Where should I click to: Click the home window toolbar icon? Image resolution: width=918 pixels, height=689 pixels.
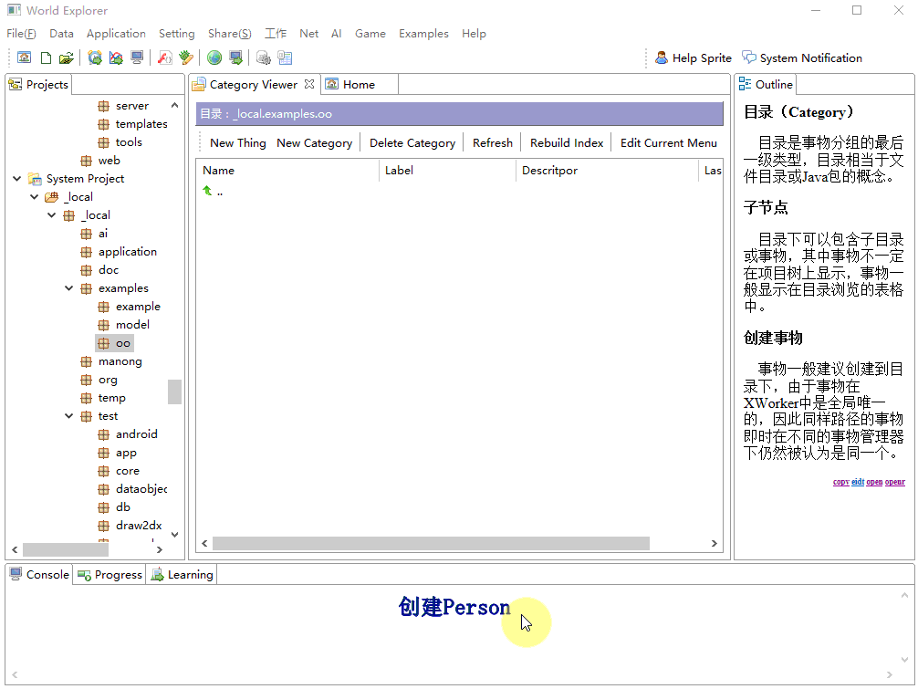tap(25, 57)
